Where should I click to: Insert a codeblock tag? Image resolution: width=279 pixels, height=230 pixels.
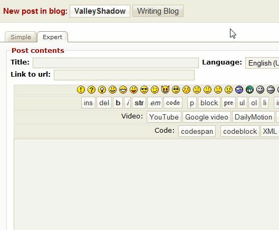[240, 131]
